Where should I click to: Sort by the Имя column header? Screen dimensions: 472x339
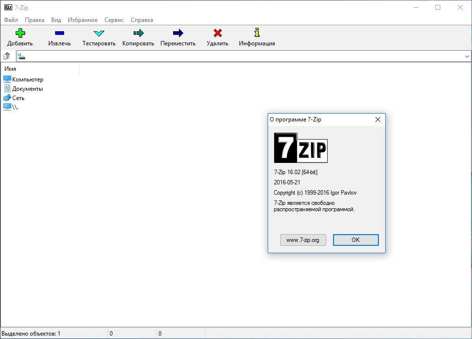point(40,69)
